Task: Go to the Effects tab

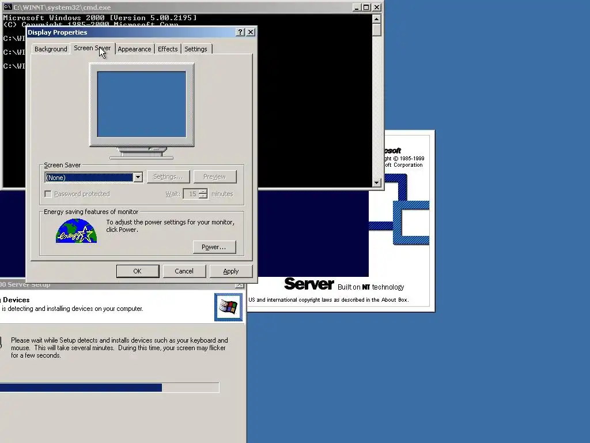Action: [x=168, y=49]
